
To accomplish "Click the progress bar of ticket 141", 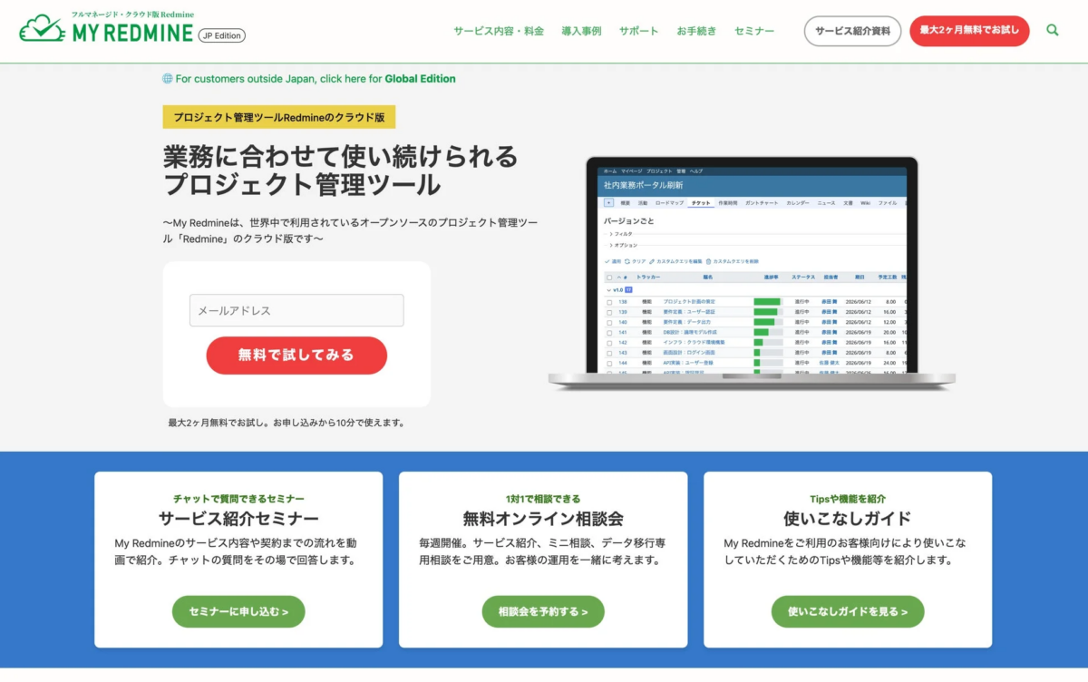I will [x=768, y=333].
